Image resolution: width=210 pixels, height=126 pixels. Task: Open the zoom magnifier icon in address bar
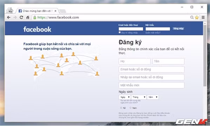[192, 17]
